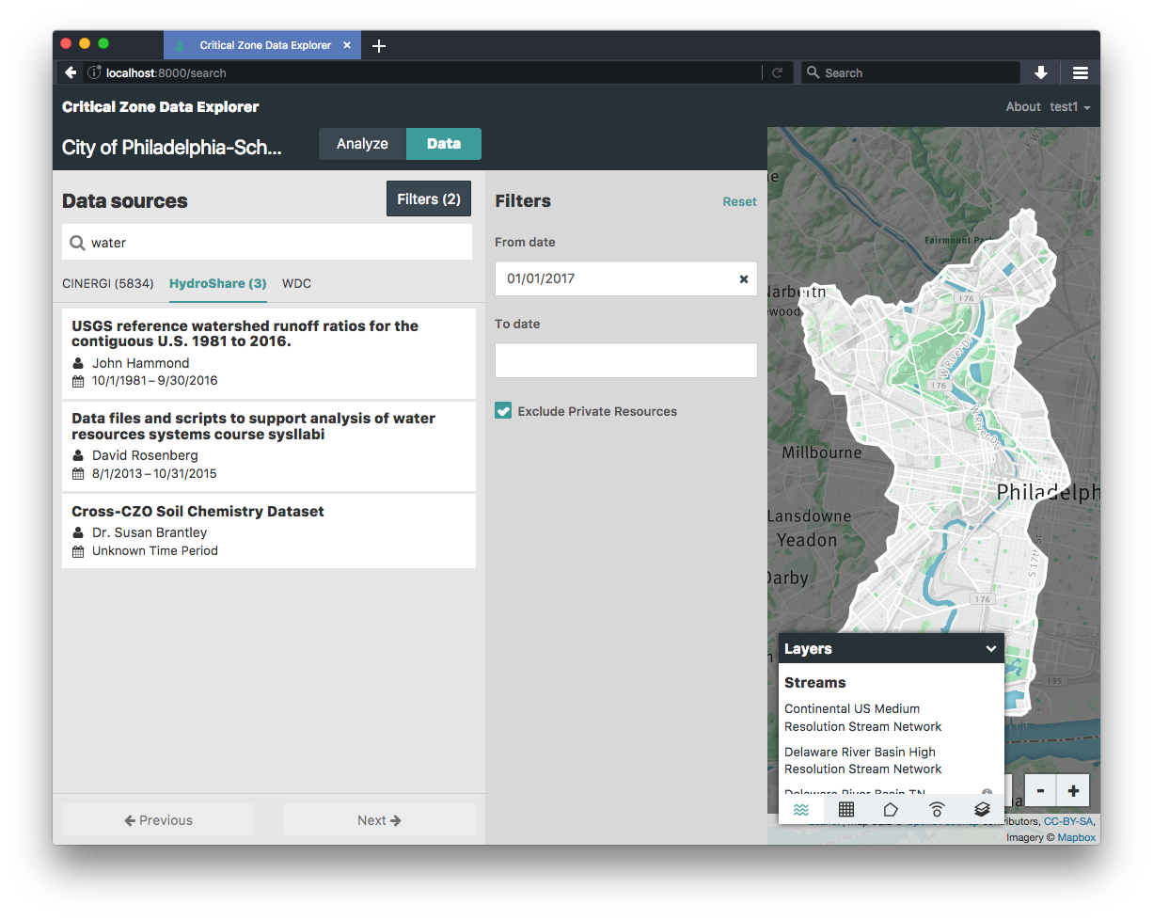Viewport: 1153px width, 920px height.
Task: Click the browser search magnifier icon
Action: point(813,72)
